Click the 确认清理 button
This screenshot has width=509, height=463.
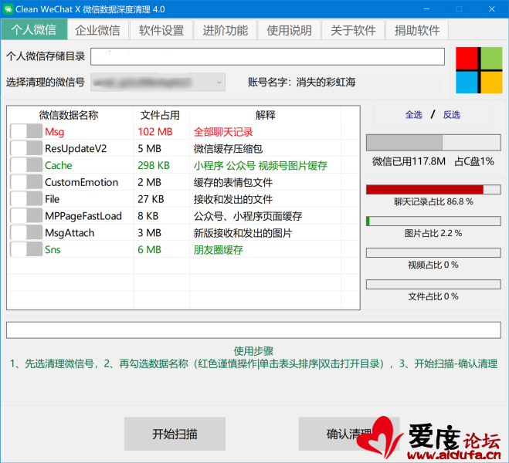348,434
